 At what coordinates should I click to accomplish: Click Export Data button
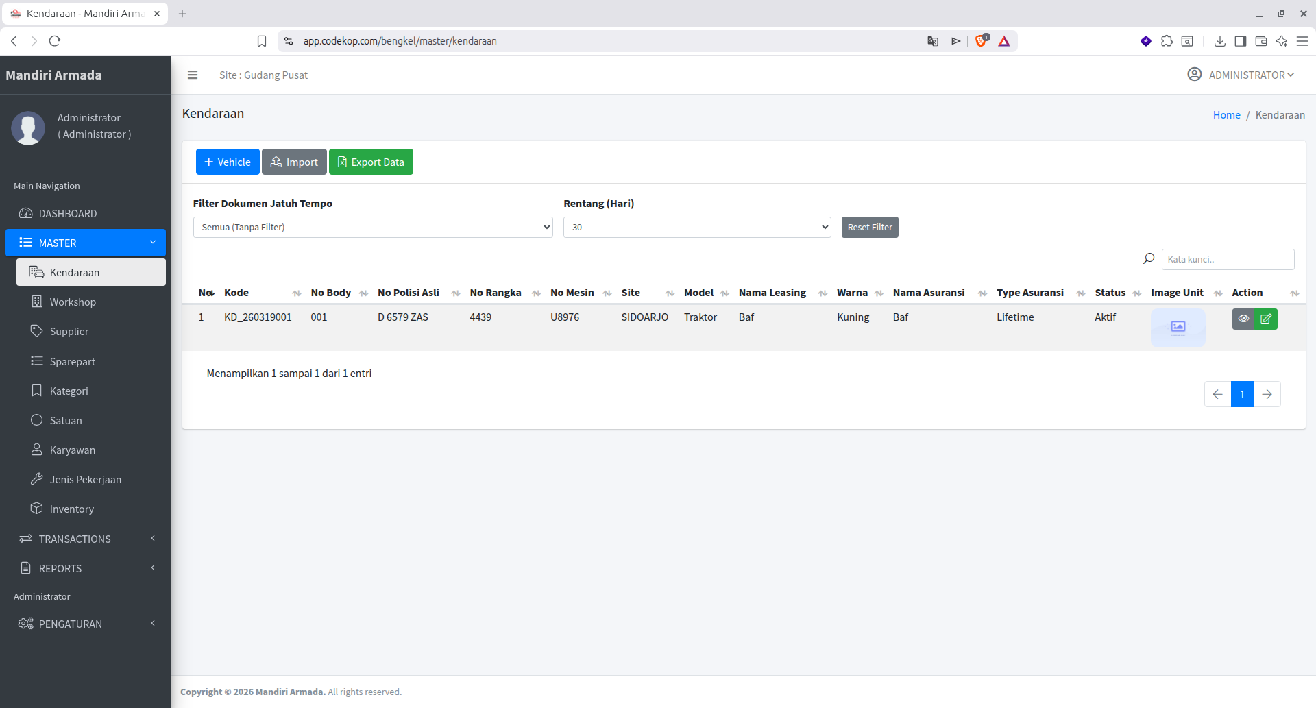point(371,162)
